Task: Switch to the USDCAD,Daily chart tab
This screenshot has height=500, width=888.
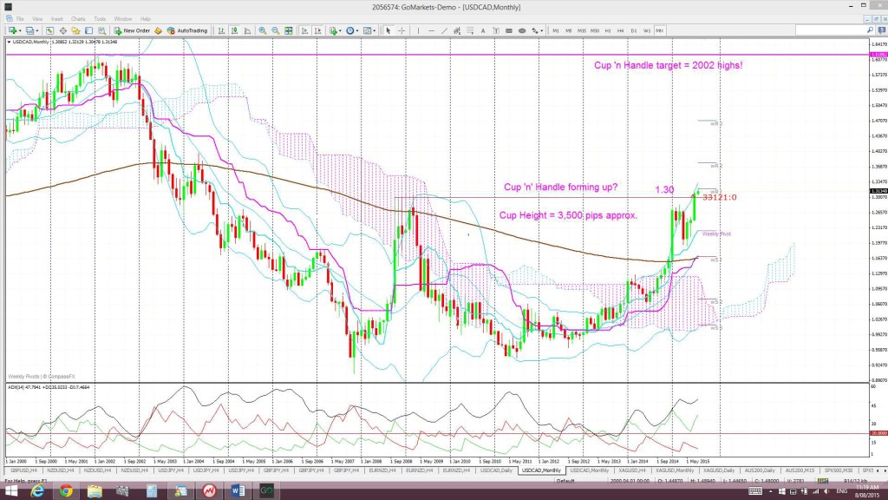Action: point(496,470)
